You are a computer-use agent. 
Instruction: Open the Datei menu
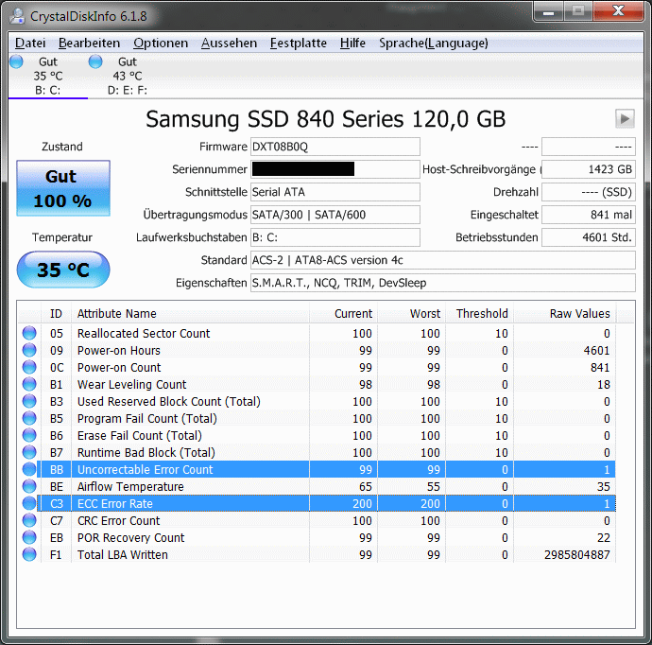tap(30, 43)
